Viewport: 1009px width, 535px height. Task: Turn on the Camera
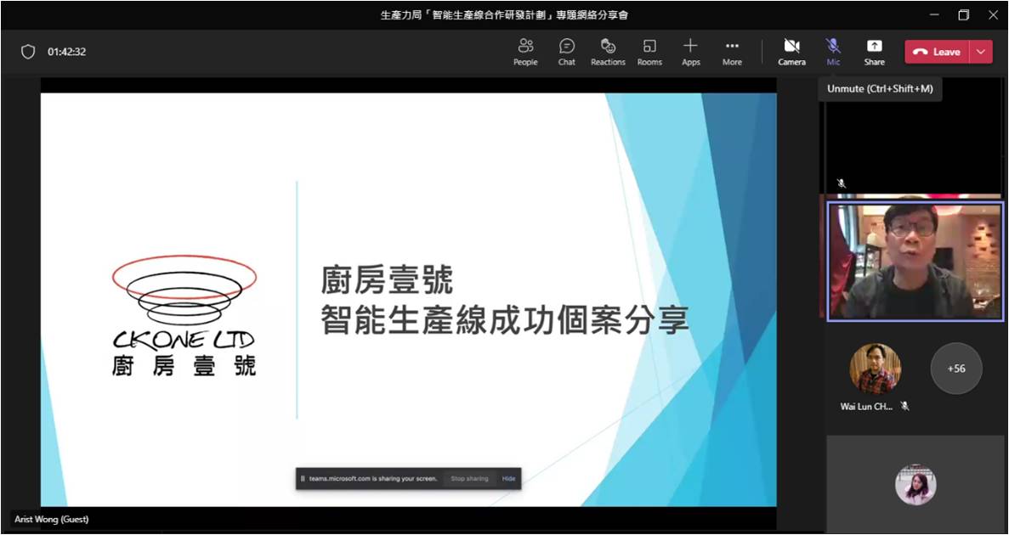(x=791, y=52)
